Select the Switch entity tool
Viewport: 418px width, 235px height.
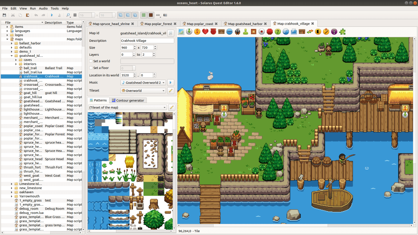[262, 32]
